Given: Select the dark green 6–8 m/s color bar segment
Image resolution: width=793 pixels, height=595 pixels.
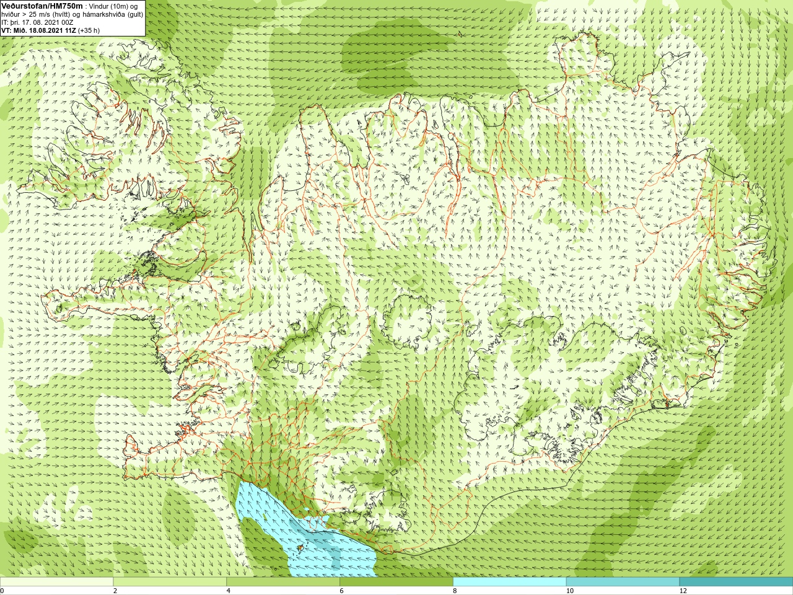Looking at the screenshot, I should click(x=396, y=582).
